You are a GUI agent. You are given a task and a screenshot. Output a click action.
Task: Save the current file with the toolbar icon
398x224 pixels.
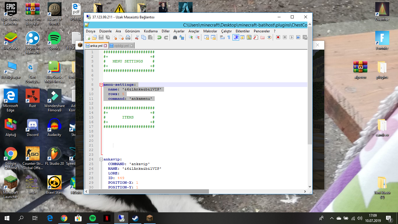101,37
